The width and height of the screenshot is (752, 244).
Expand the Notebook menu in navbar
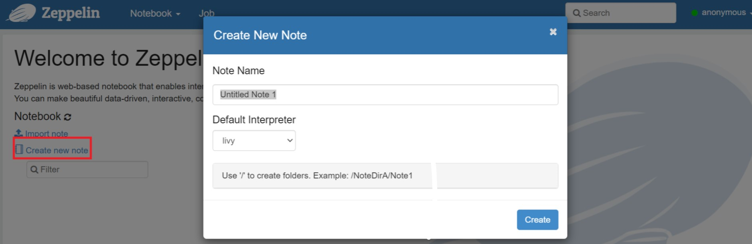155,13
